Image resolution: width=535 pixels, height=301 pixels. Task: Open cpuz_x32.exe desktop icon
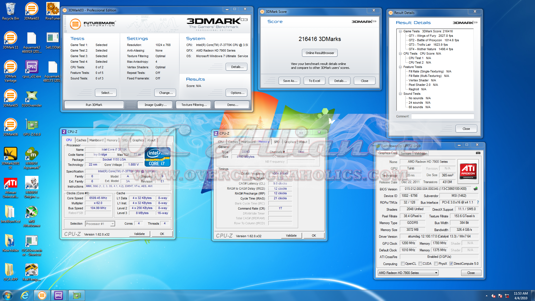coord(31,69)
